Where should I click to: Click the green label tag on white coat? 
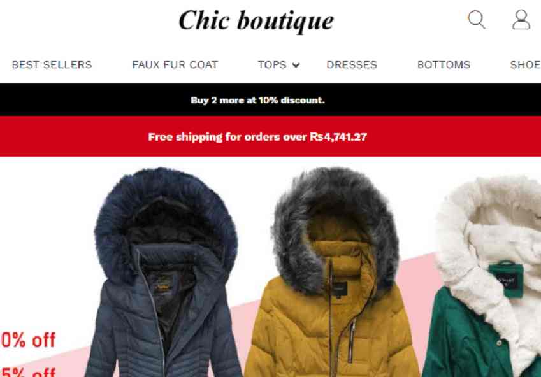506,280
